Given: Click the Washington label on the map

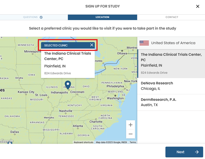Looking at the screenshot, I should (x=115, y=98).
